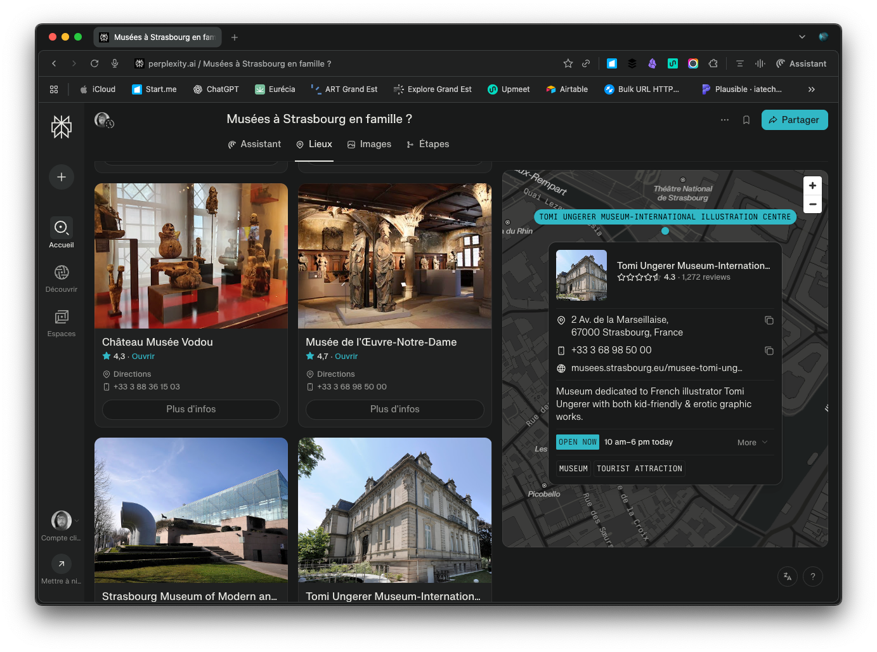877x652 pixels.
Task: Click Partager button
Action: (x=794, y=120)
